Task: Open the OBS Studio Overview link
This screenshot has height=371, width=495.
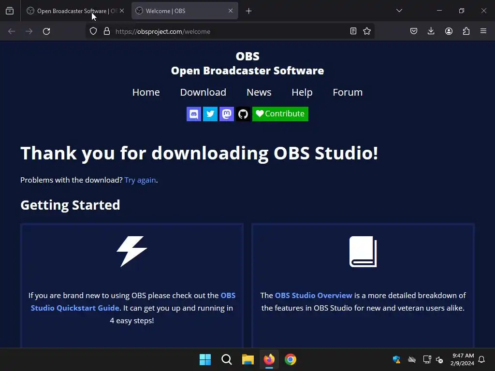Action: (313, 296)
